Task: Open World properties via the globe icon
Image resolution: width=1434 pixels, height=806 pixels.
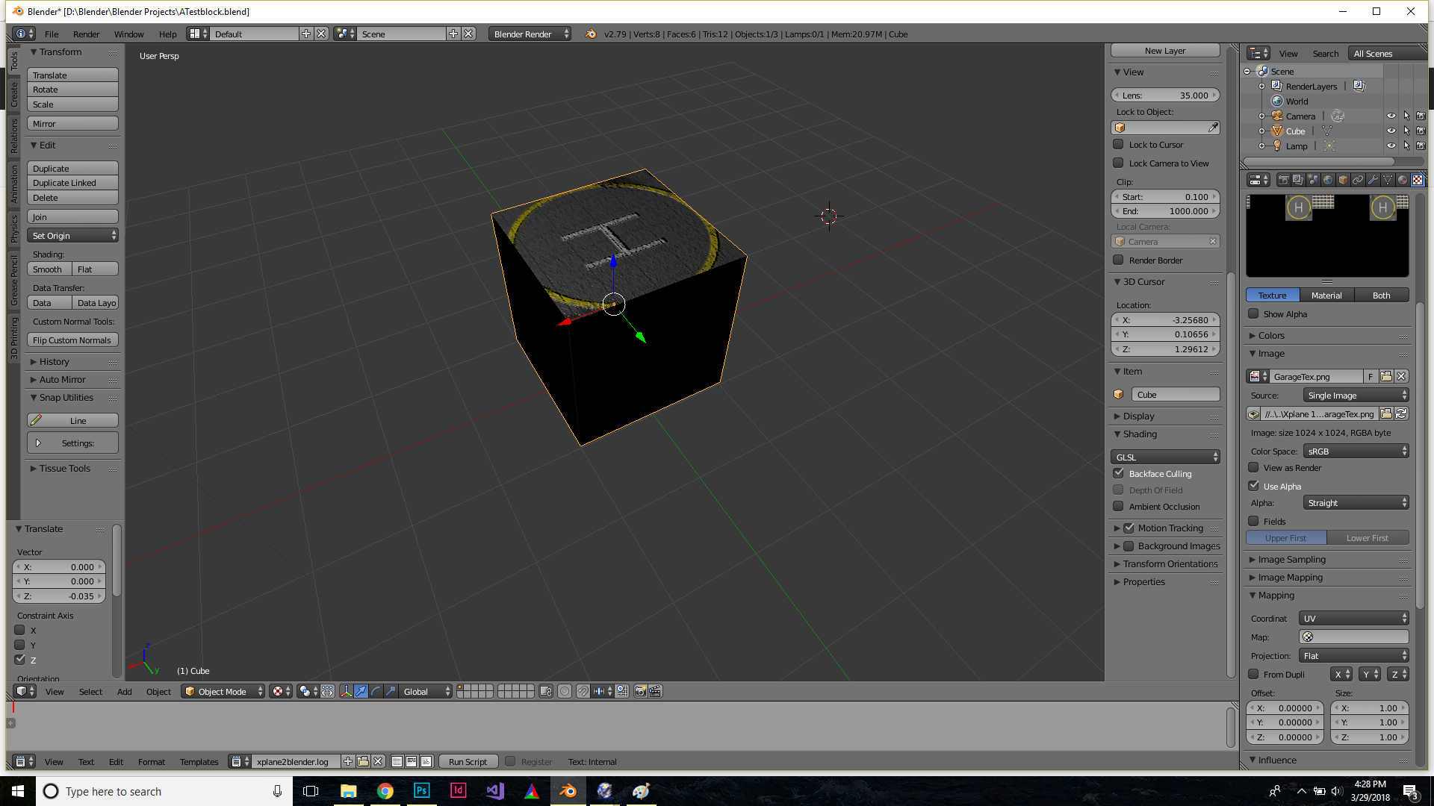Action: 1328,180
